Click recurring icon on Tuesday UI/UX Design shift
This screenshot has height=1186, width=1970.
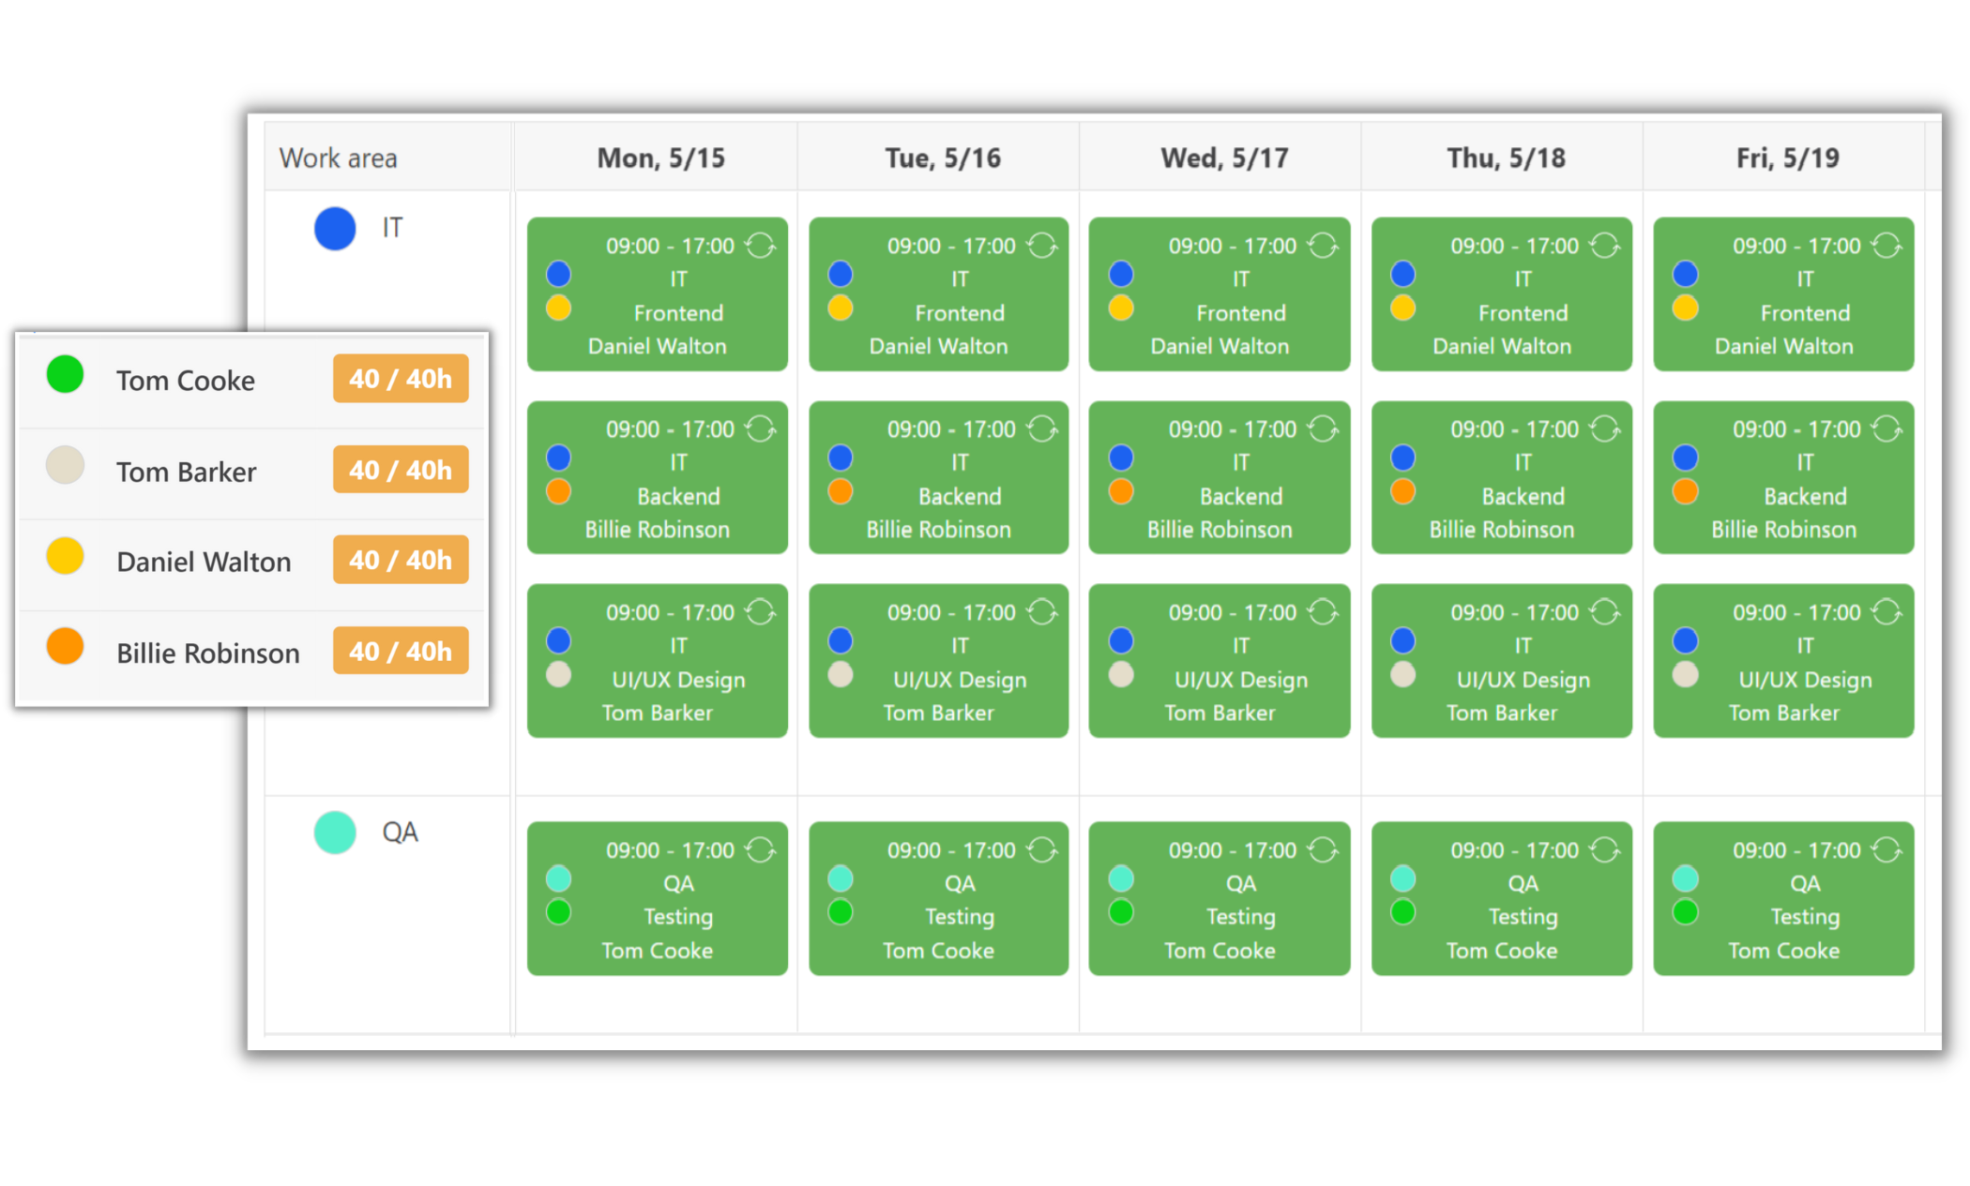click(1041, 612)
